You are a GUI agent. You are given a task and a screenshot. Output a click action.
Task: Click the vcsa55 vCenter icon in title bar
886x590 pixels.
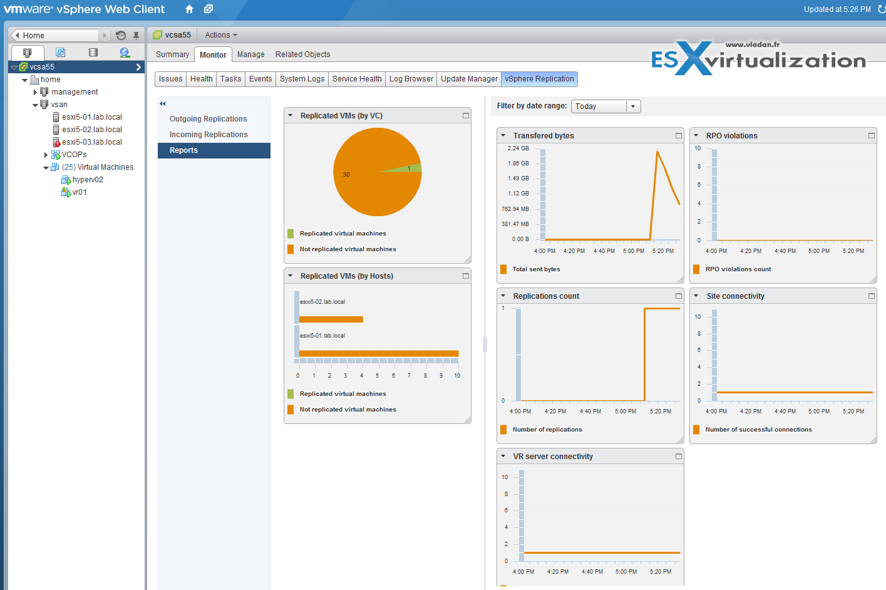click(158, 35)
